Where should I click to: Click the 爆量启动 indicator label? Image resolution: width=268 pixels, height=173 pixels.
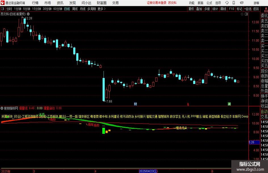point(53,108)
